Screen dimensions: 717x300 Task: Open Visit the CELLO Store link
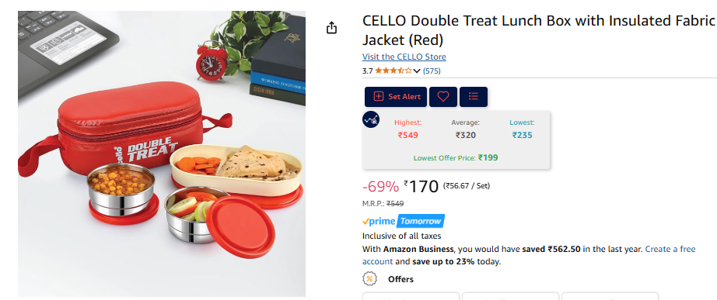[x=404, y=57]
